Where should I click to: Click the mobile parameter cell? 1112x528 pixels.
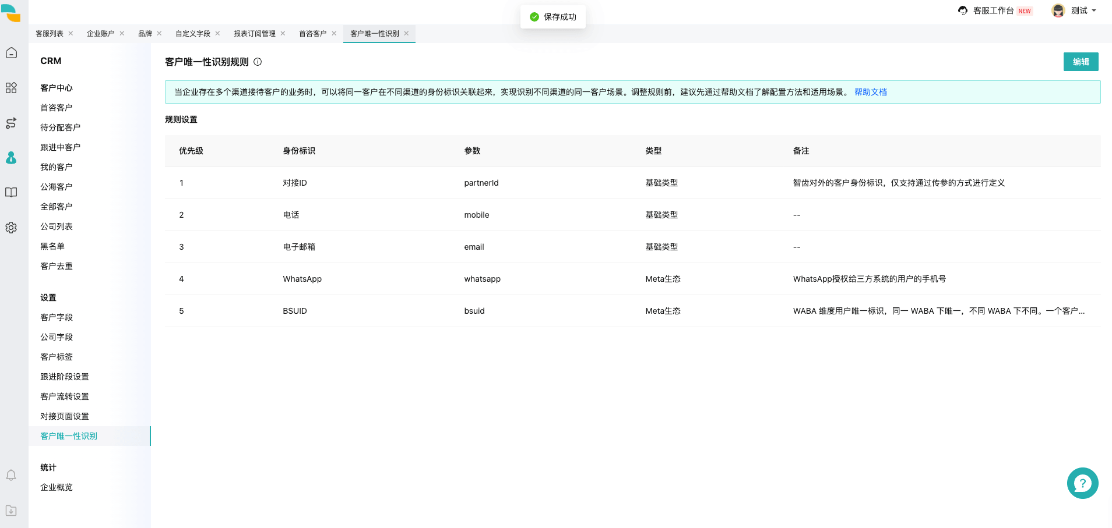point(477,215)
